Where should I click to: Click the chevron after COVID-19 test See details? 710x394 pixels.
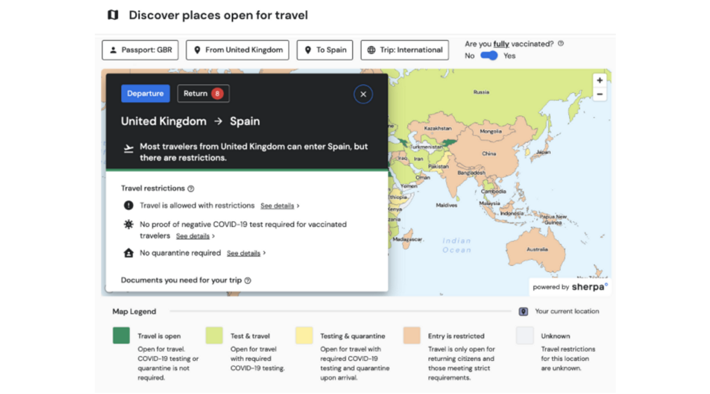[213, 236]
